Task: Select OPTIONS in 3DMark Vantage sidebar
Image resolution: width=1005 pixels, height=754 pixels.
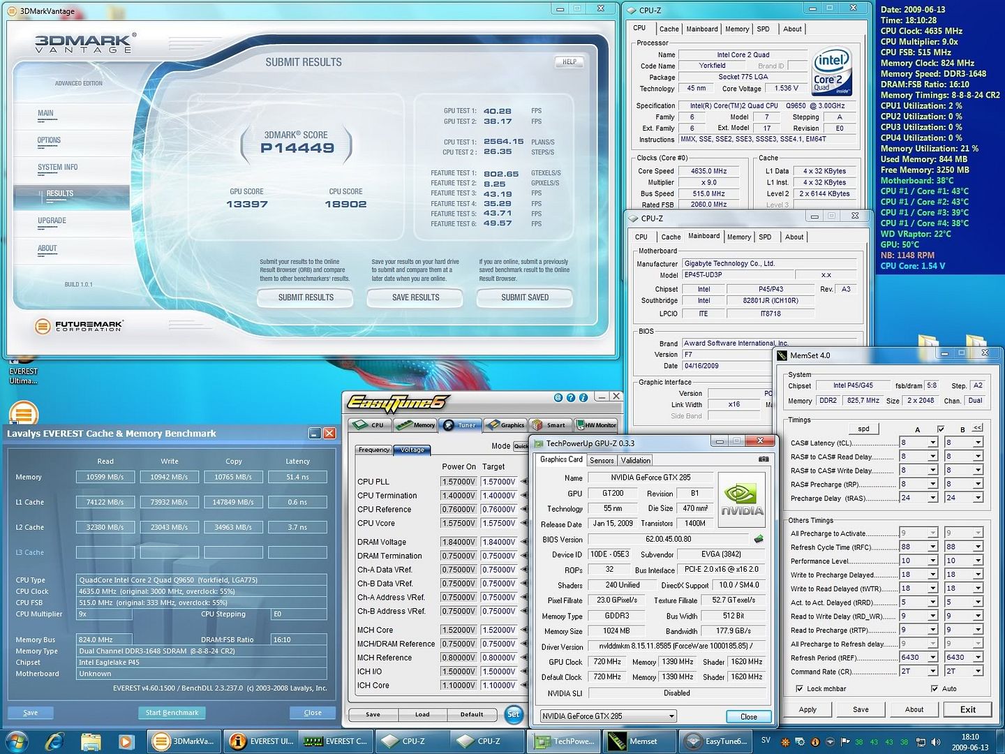Action: coord(49,140)
